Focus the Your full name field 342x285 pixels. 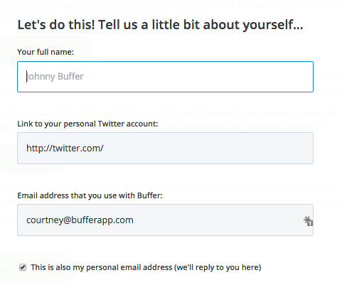[165, 77]
